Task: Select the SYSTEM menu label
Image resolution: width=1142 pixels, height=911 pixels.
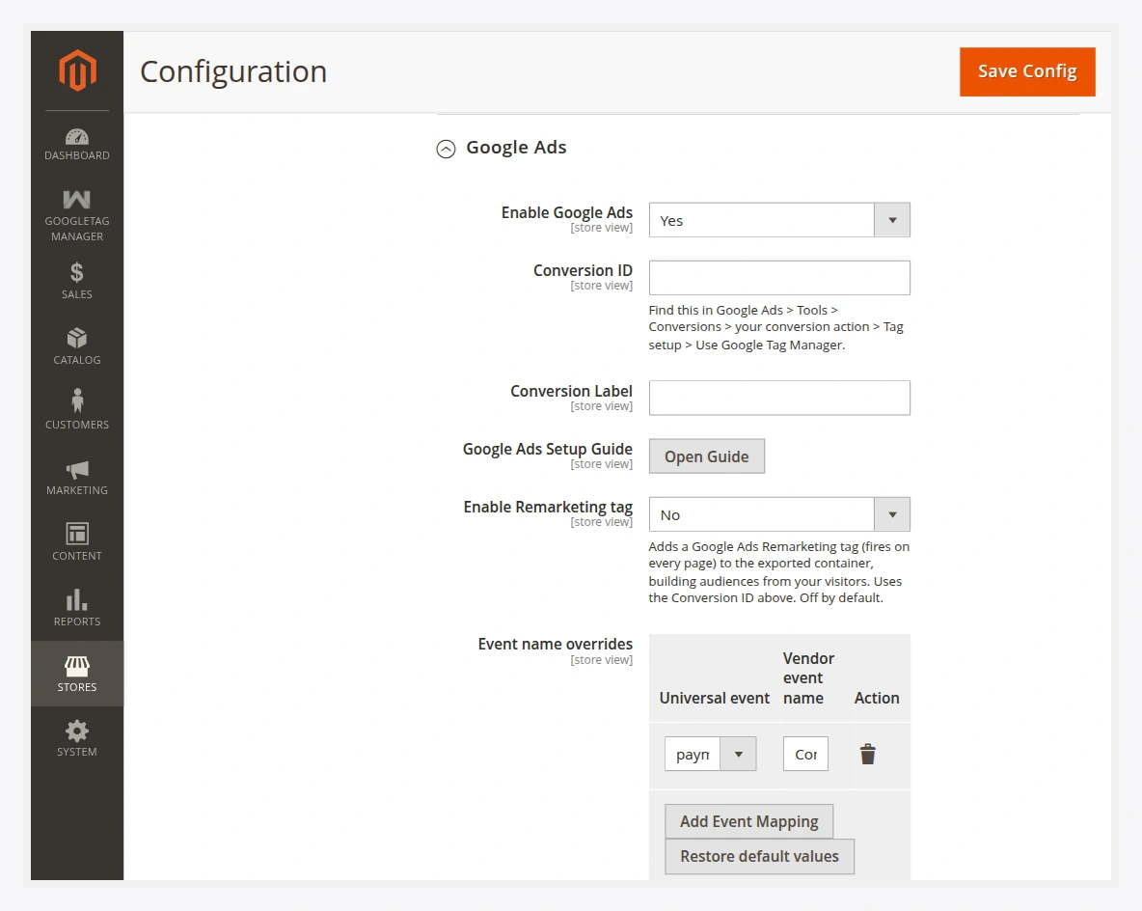Action: click(x=76, y=752)
